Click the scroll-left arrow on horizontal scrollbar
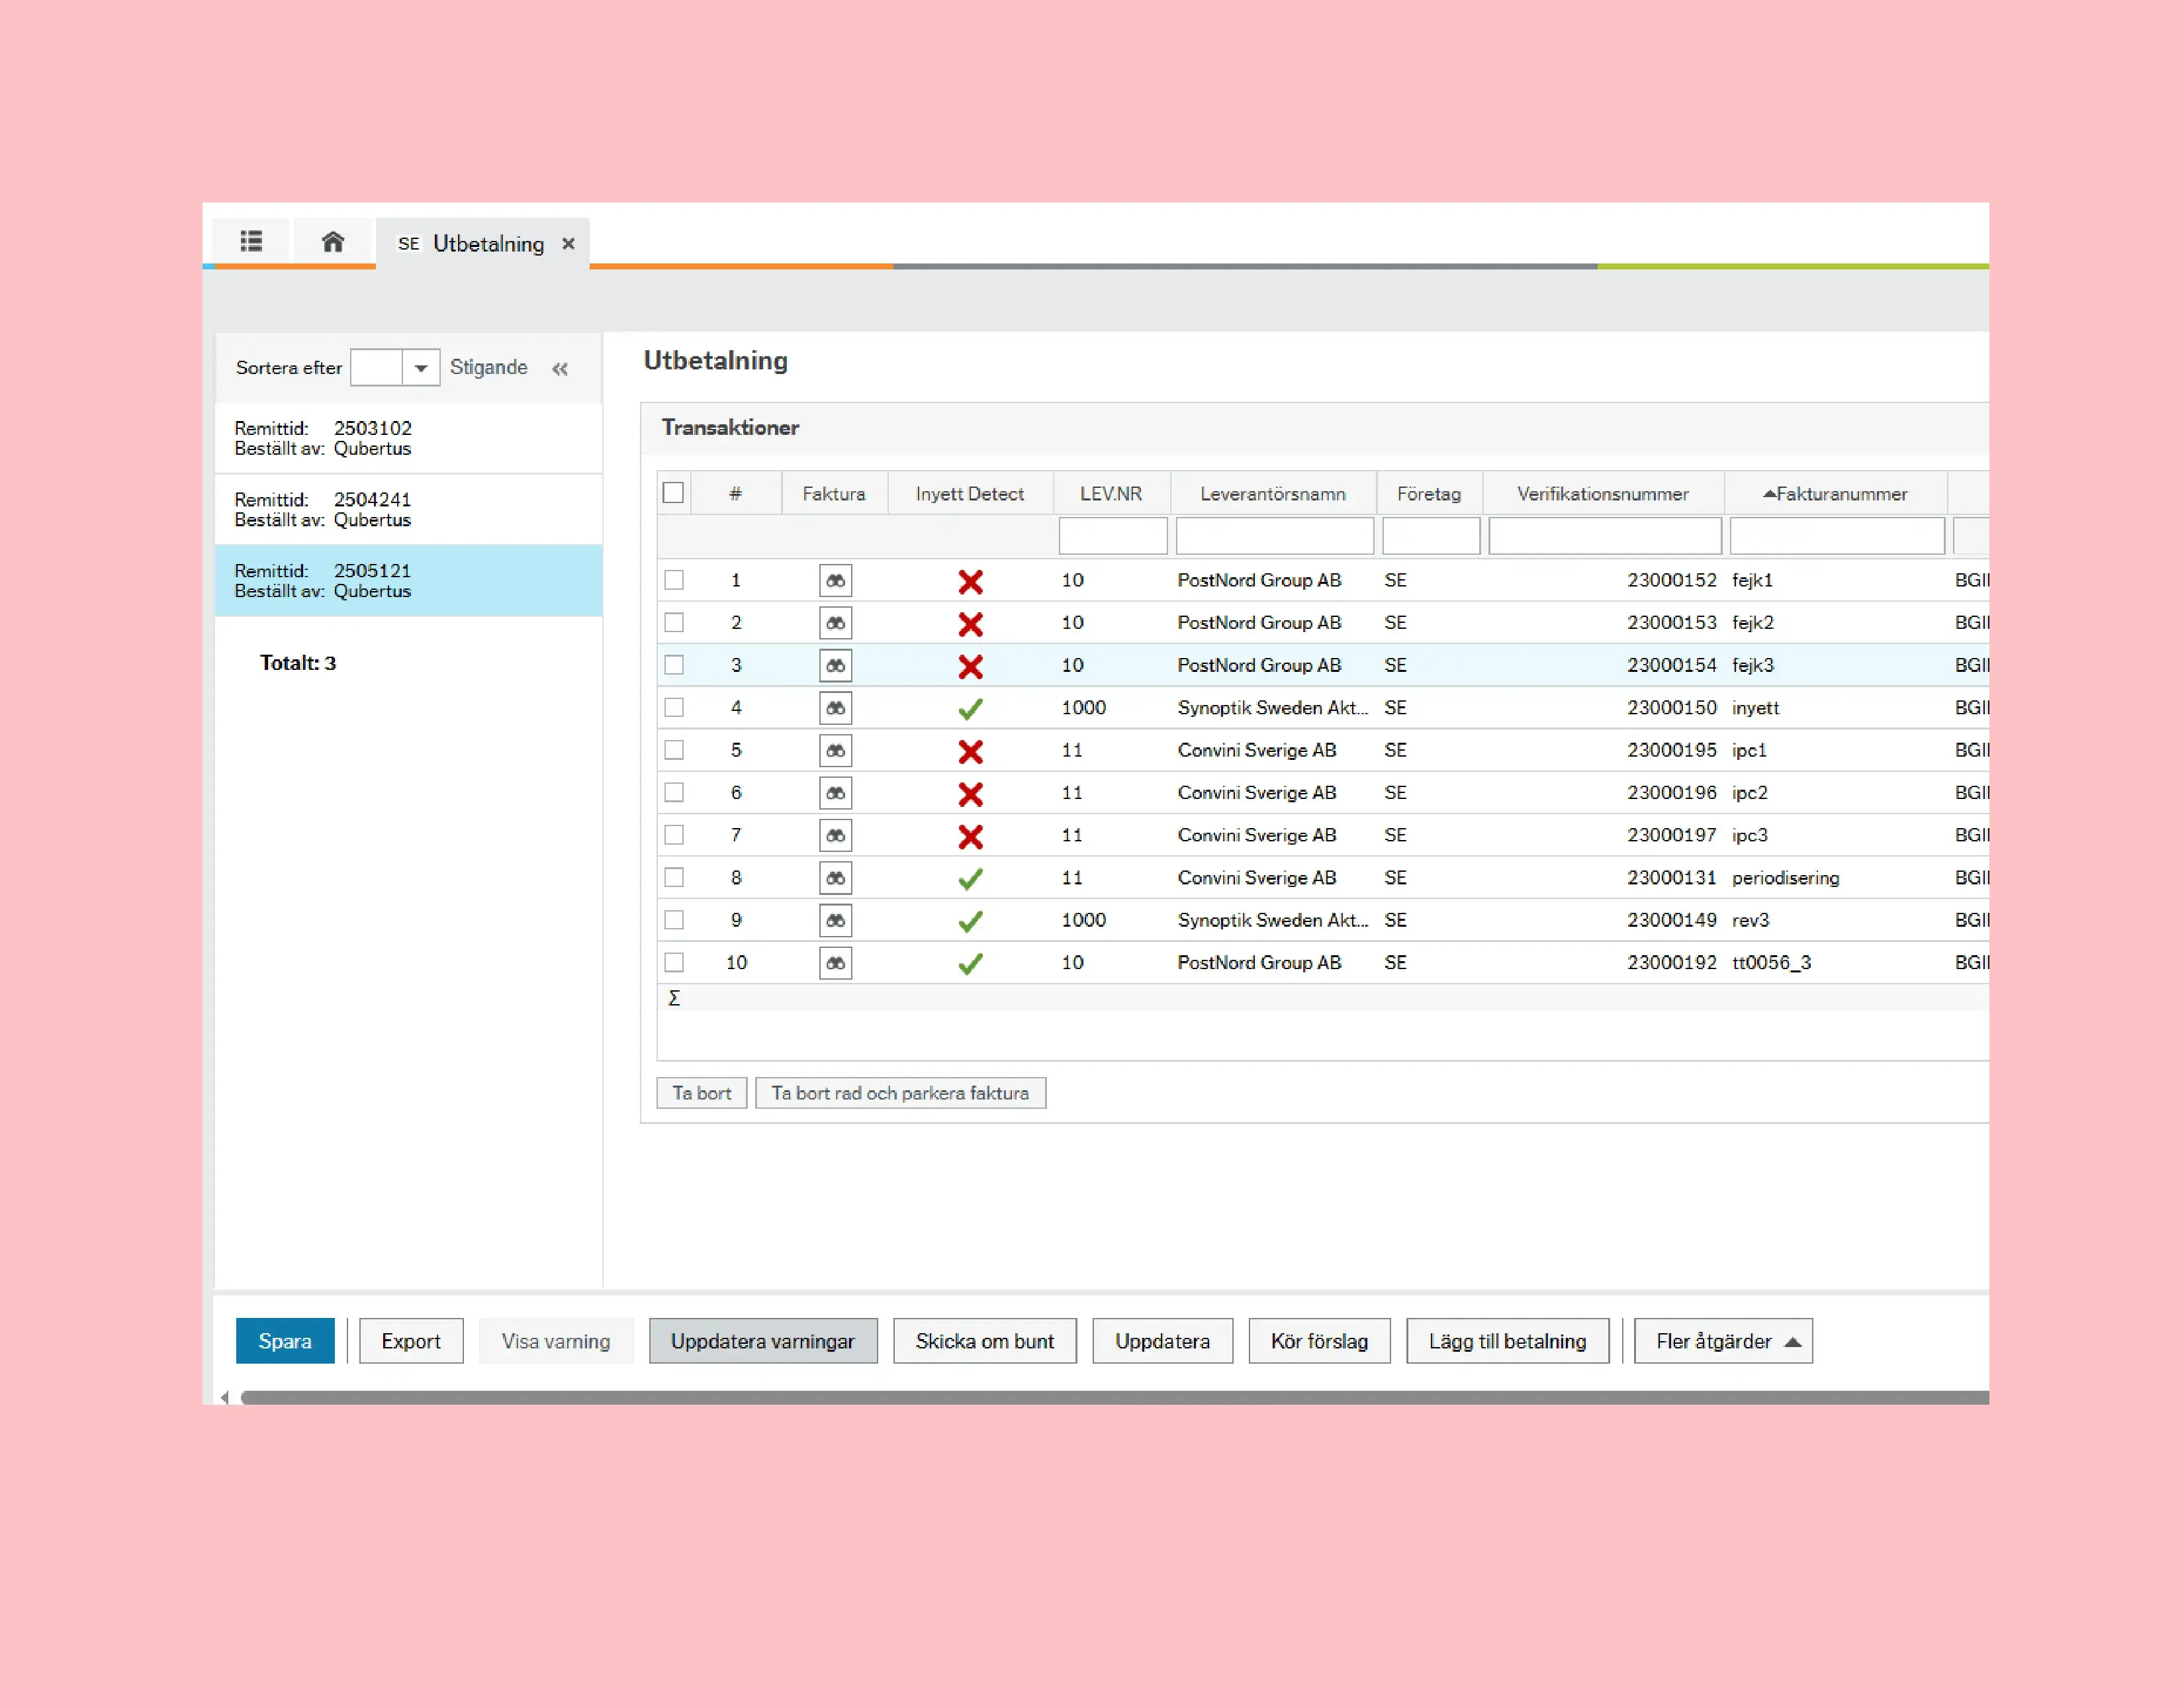2184x1688 pixels. click(225, 1398)
